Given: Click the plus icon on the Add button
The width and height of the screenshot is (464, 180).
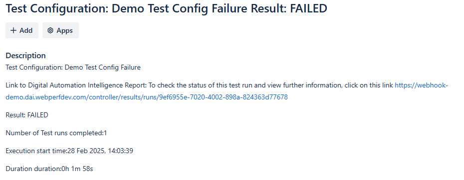Looking at the screenshot, I should pyautogui.click(x=13, y=30).
